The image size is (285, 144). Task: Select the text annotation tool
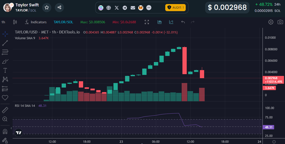[x=5, y=70]
